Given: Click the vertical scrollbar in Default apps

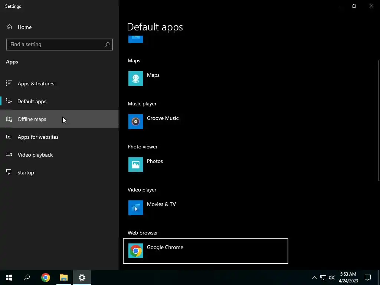Looking at the screenshot, I should [x=379, y=120].
